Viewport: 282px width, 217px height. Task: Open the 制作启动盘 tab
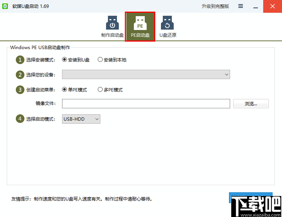[x=112, y=27]
